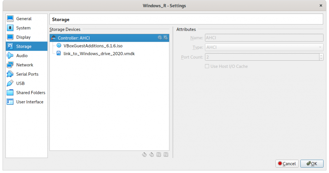This screenshot has height=173, width=329.
Task: Select the Storage category in the sidebar
Action: coord(26,46)
